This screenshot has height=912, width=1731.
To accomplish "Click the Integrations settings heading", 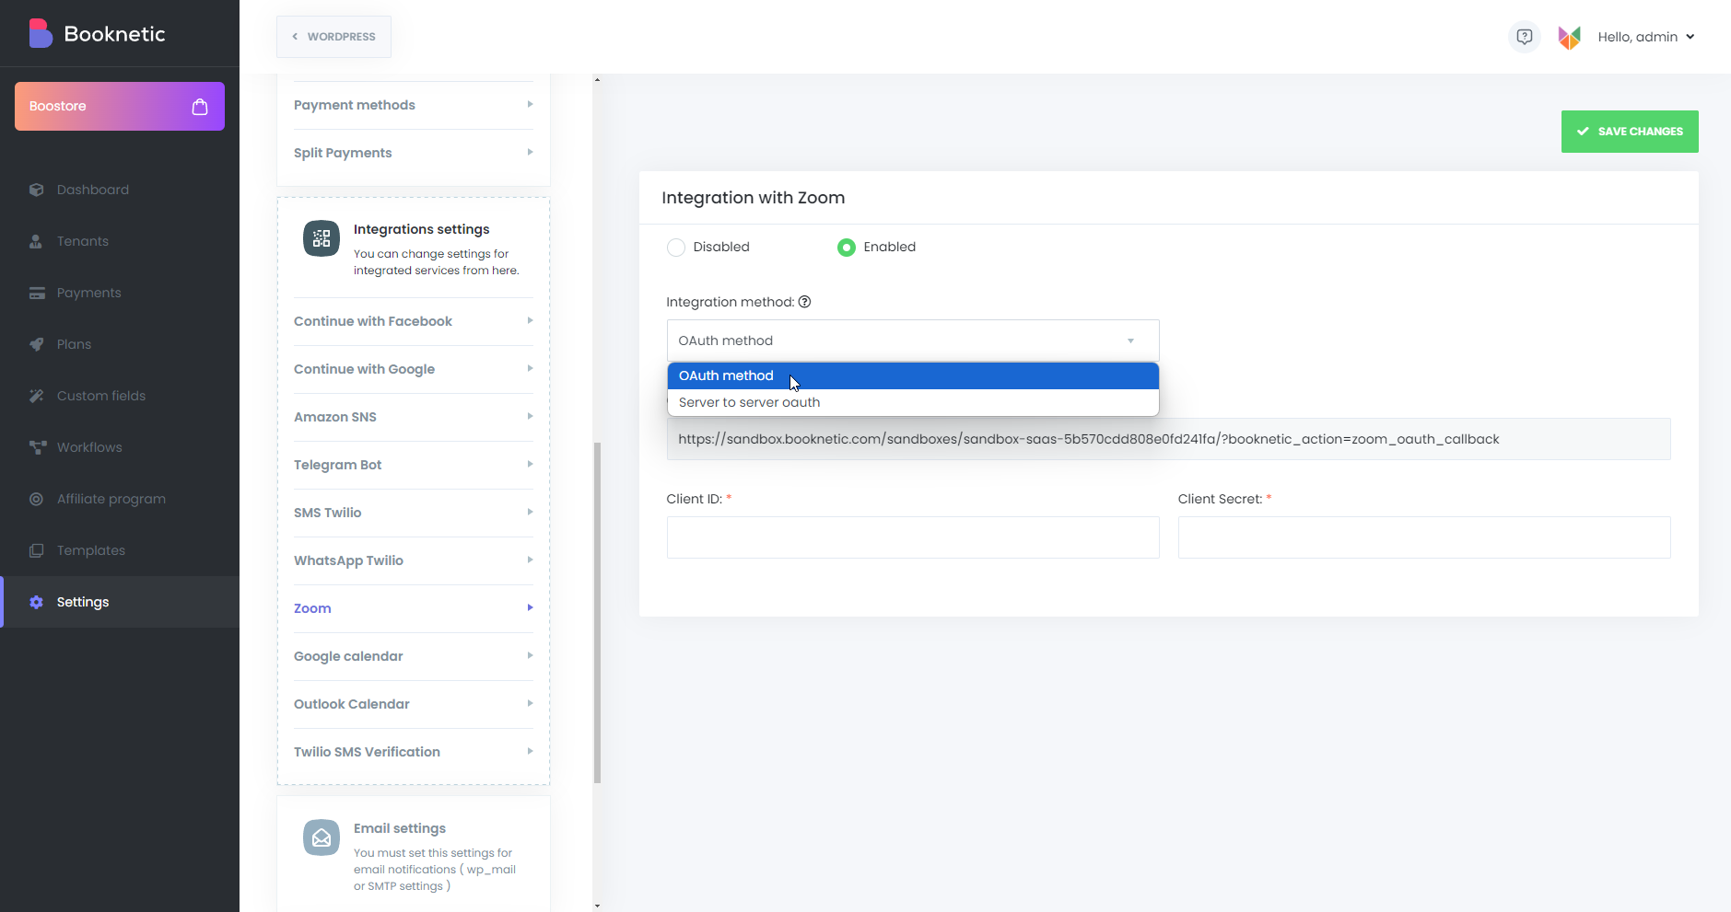I will pos(422,229).
